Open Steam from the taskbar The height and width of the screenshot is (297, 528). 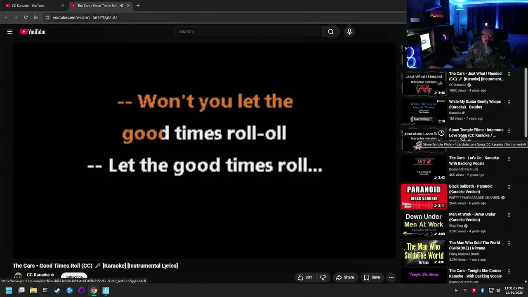pos(57,290)
